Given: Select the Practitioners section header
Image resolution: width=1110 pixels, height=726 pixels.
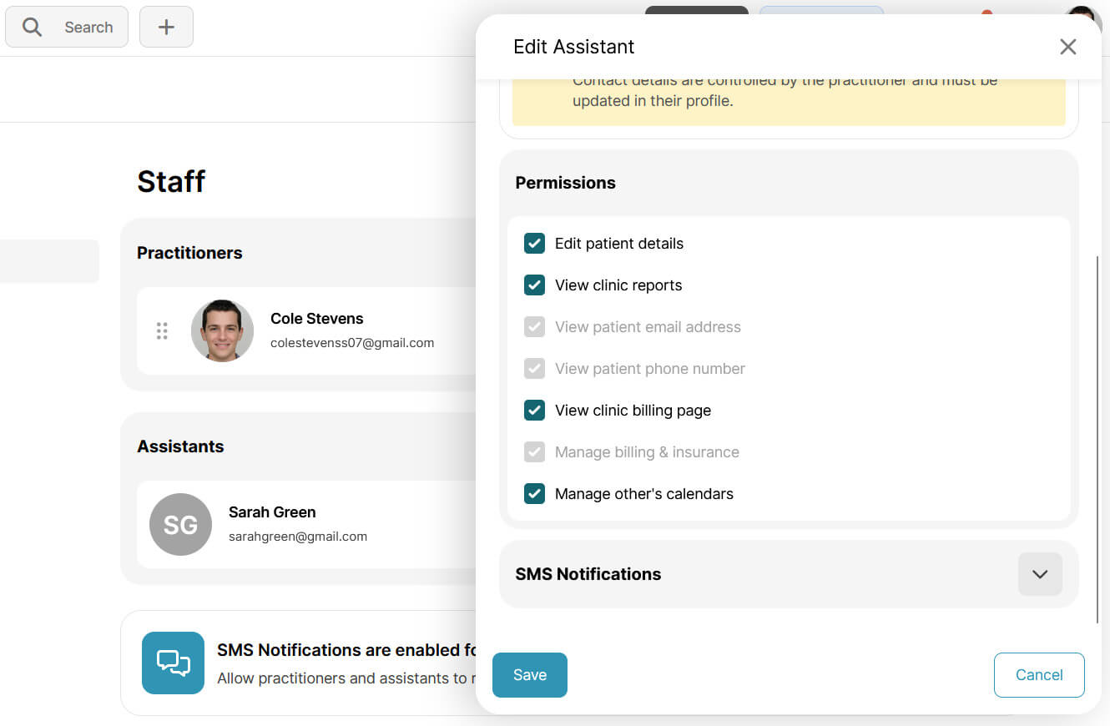Looking at the screenshot, I should tap(189, 252).
